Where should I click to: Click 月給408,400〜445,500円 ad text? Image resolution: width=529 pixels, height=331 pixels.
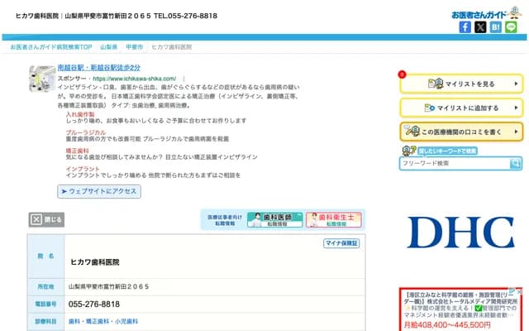[447, 325]
